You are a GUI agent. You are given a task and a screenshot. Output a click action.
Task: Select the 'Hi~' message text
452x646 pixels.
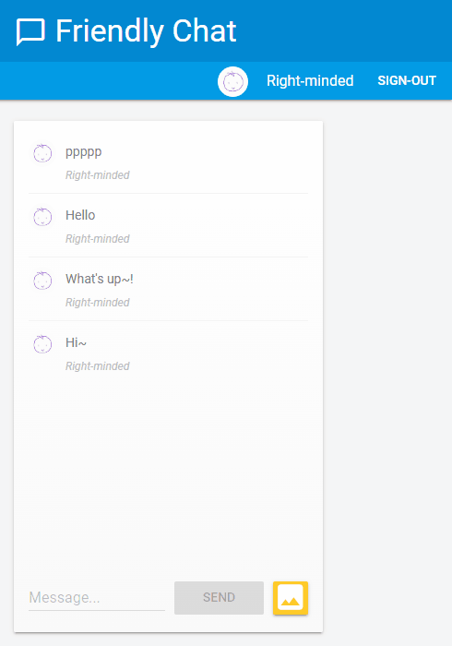pyautogui.click(x=76, y=342)
